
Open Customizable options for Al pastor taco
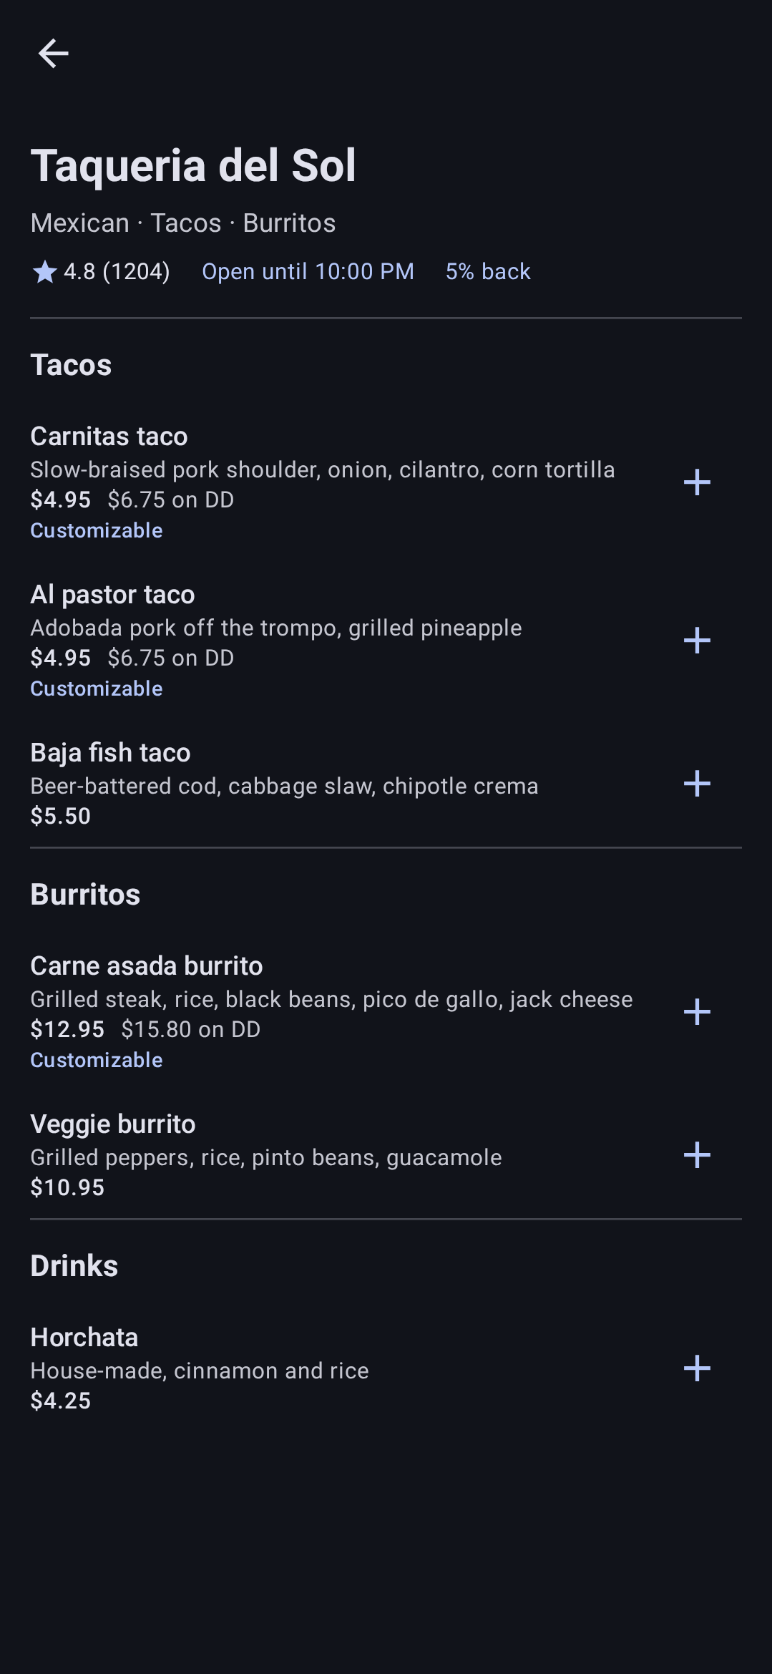click(x=97, y=688)
